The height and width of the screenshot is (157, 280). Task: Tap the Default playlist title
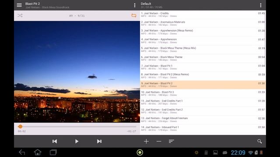(x=146, y=4)
